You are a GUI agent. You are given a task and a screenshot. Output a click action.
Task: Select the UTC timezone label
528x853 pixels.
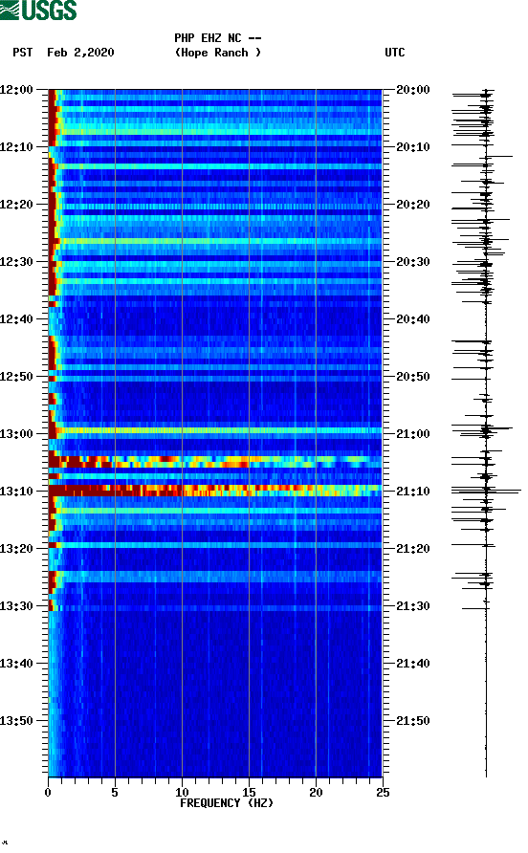(395, 53)
